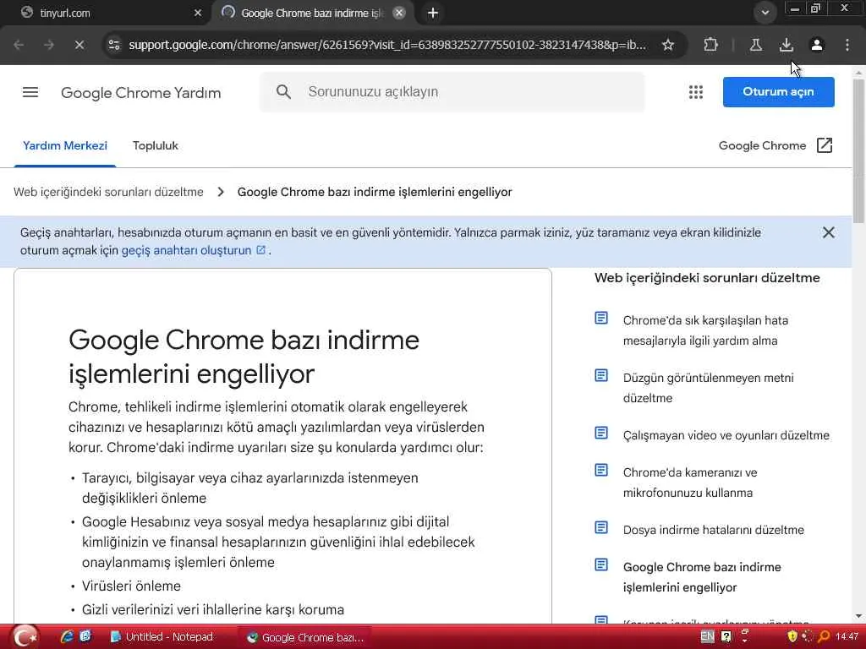Go back to previous page
The height and width of the screenshot is (649, 866).
pyautogui.click(x=19, y=45)
